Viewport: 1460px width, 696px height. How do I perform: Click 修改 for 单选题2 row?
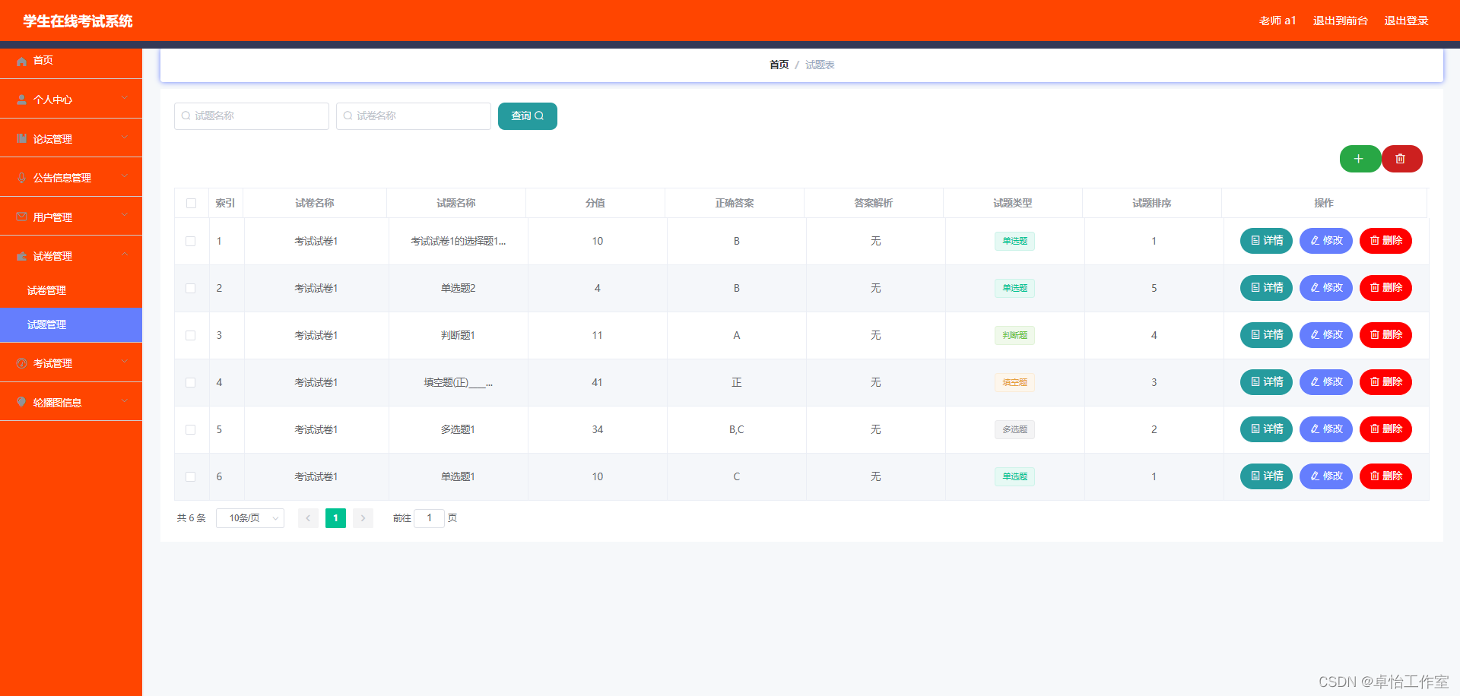point(1326,288)
